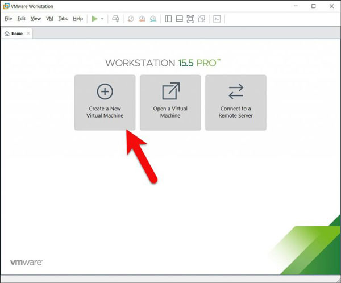The width and height of the screenshot is (341, 283).
Task: Toggle the library sidebar panel icon
Action: (x=168, y=19)
